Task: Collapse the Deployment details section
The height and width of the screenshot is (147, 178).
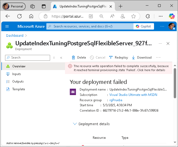Action: pos(91,124)
